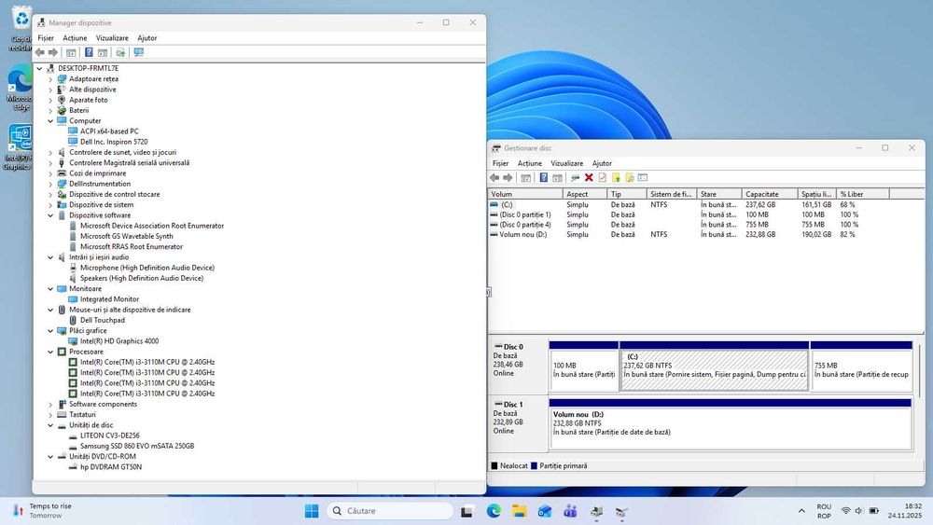Select the LITEON CV3-DE256 disk
The width and height of the screenshot is (933, 525).
(x=109, y=435)
